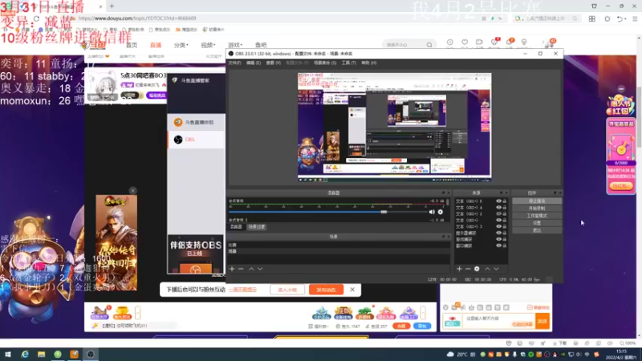
Task: Open browser extensions grid icon
Action: [592, 18]
